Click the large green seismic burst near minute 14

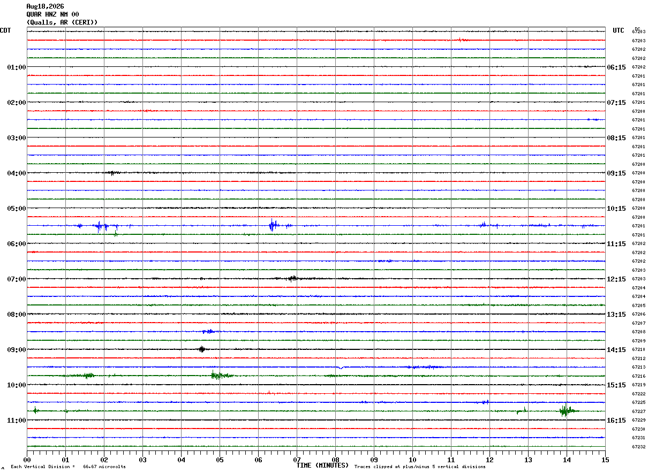click(566, 410)
